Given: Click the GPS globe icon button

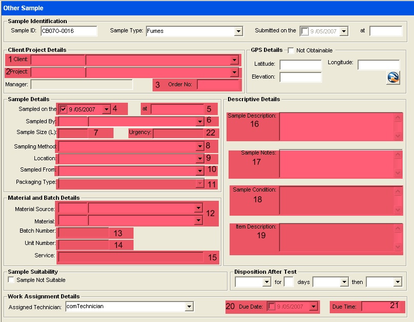Looking at the screenshot, I should [x=393, y=78].
